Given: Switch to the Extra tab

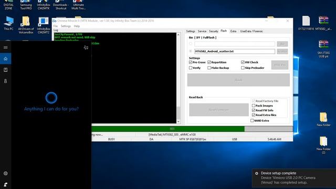Looking at the screenshot, I should tap(233, 31).
